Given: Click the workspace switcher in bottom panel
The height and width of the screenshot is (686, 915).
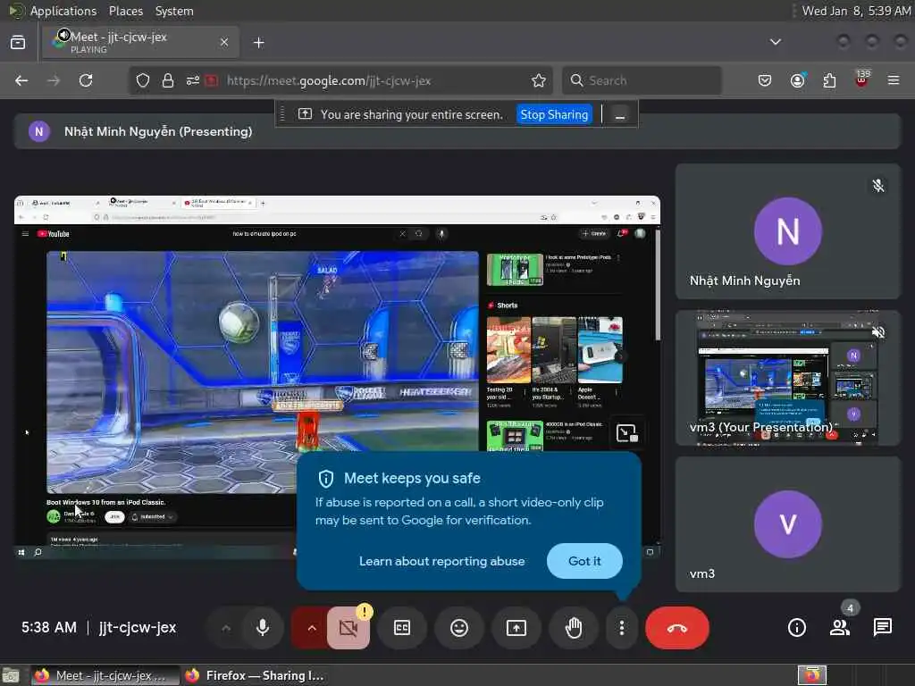Looking at the screenshot, I should [x=811, y=675].
